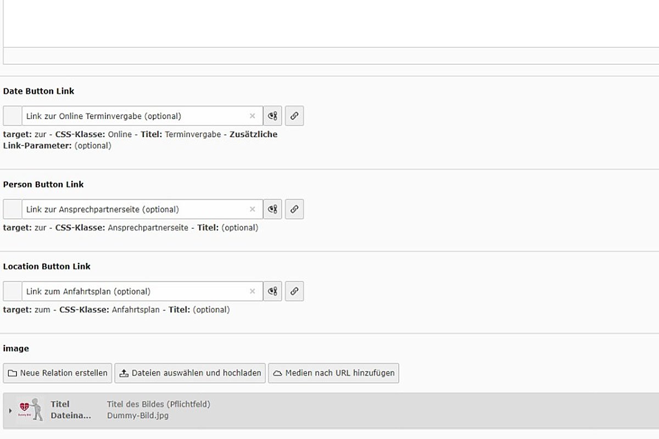Image resolution: width=659 pixels, height=439 pixels.
Task: Open link browser for Location Button Link
Action: click(294, 291)
